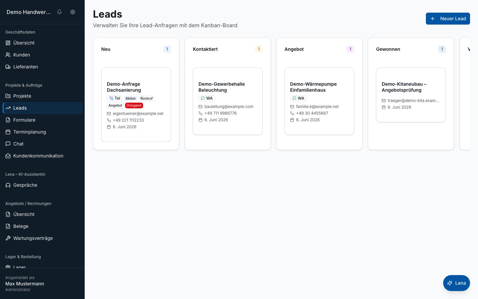Create a lead with Neuer Lead button

click(448, 19)
